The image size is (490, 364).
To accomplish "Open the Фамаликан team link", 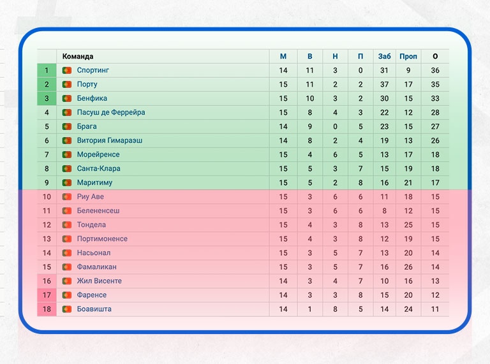I will [x=96, y=267].
